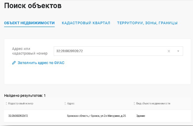Screen dimensions: 193x126
Task: Click sort arrows beside Кадастровый номер column
Action: [x=6, y=104]
